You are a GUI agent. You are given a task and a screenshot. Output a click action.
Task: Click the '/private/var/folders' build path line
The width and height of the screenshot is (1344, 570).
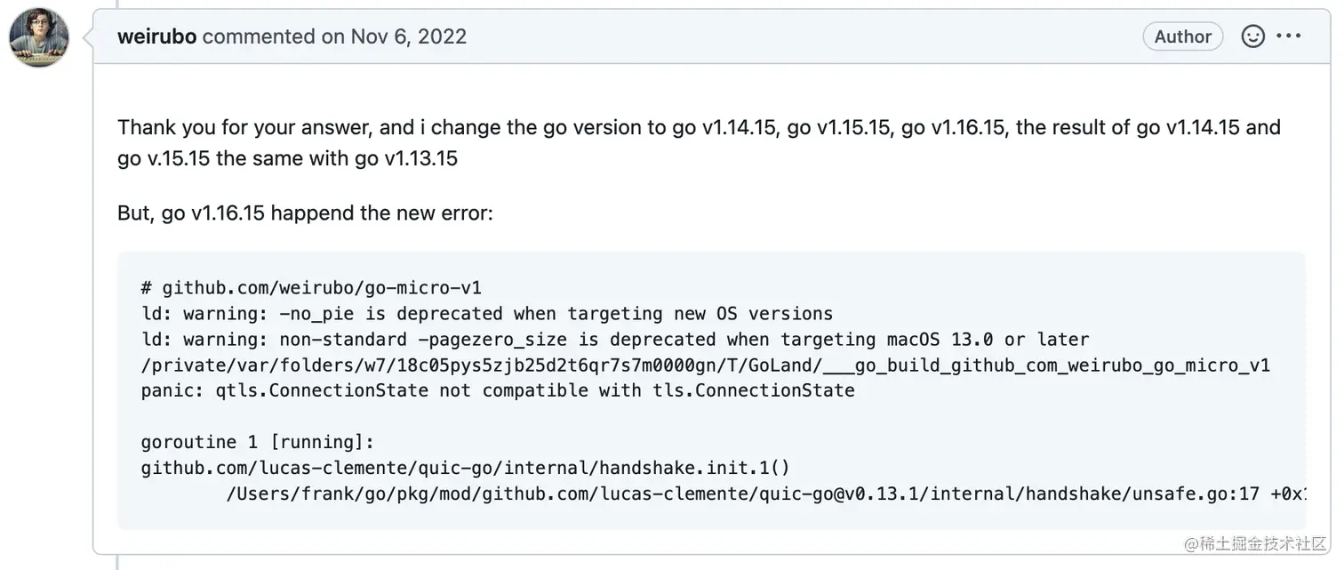point(706,365)
